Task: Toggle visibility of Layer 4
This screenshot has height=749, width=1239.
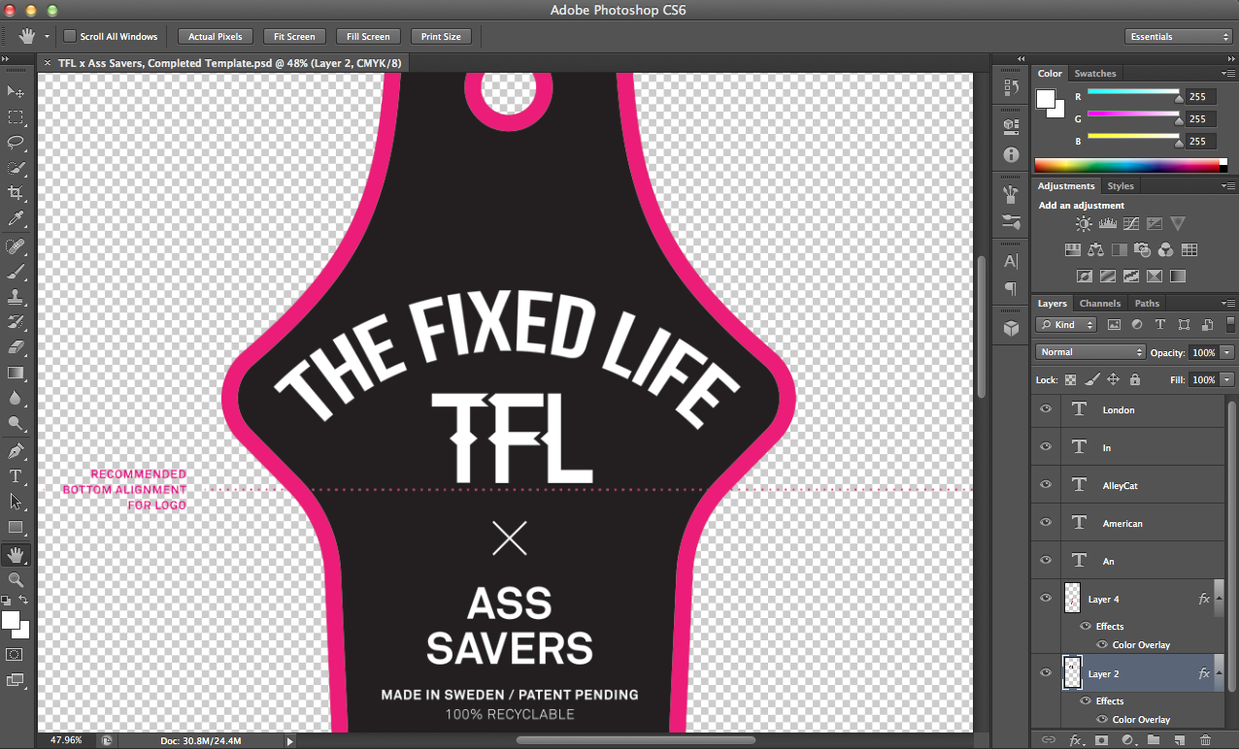Action: pyautogui.click(x=1046, y=599)
